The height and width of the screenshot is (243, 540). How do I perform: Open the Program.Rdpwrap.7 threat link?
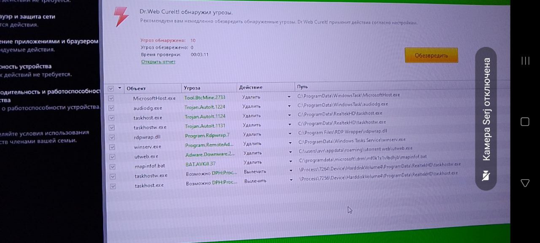coord(207,135)
